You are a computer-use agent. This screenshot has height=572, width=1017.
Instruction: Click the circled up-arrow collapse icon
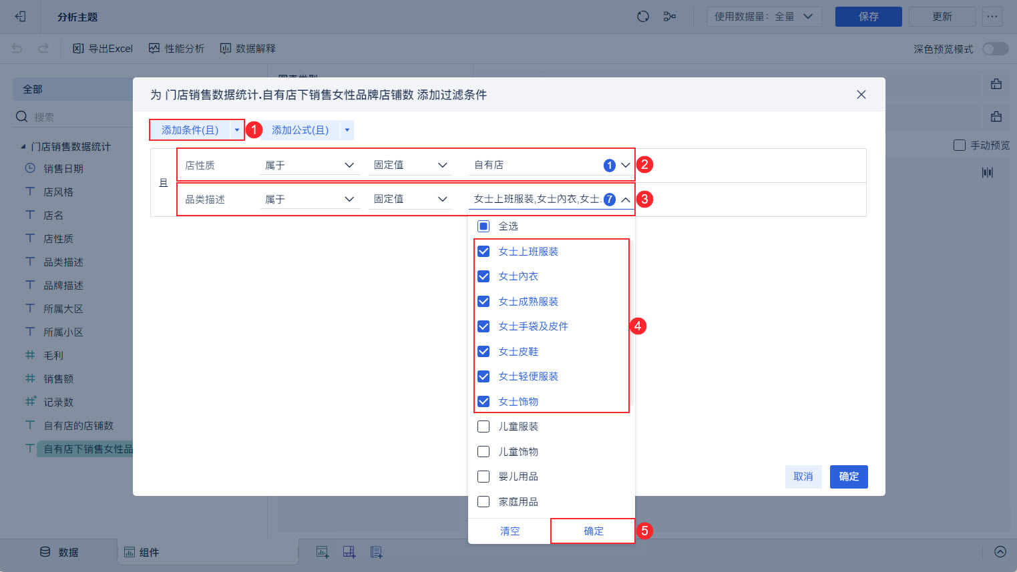pos(1000,551)
